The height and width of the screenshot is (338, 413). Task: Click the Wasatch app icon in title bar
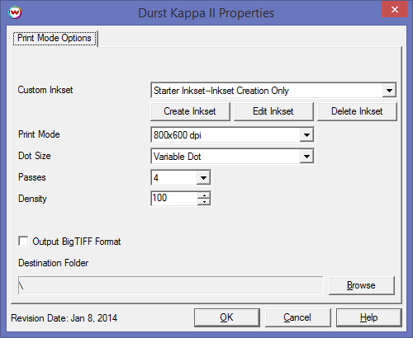coord(15,12)
